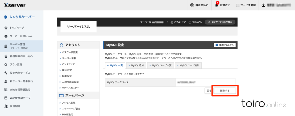The height and width of the screenshot is (116, 295).
Task: Open サービス管理 grid icon menu
Action: point(238,5)
